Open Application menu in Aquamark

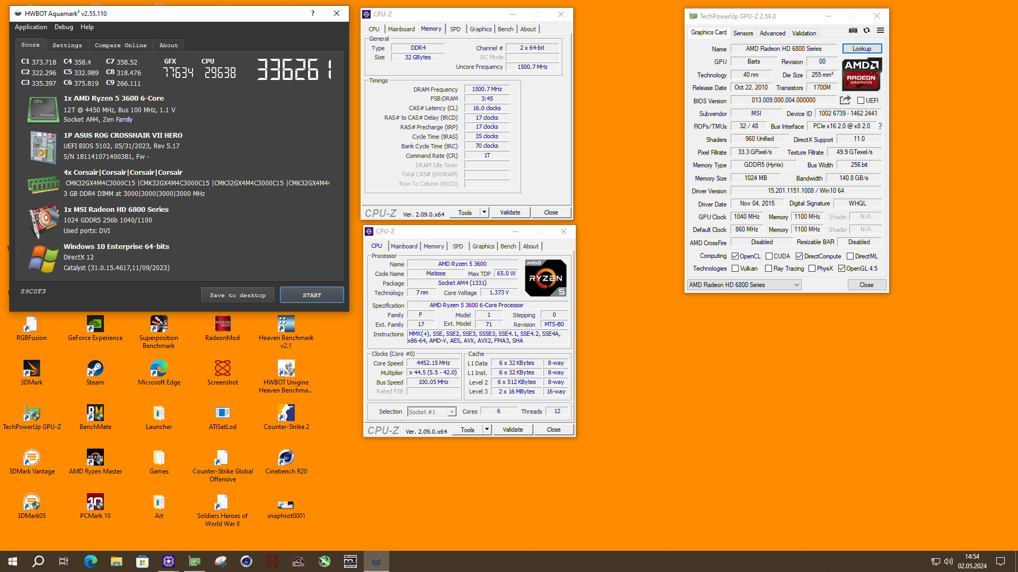(31, 27)
